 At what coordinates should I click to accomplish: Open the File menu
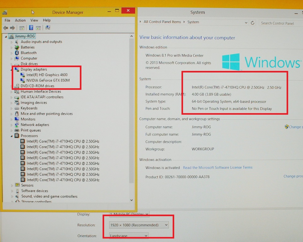(8, 20)
